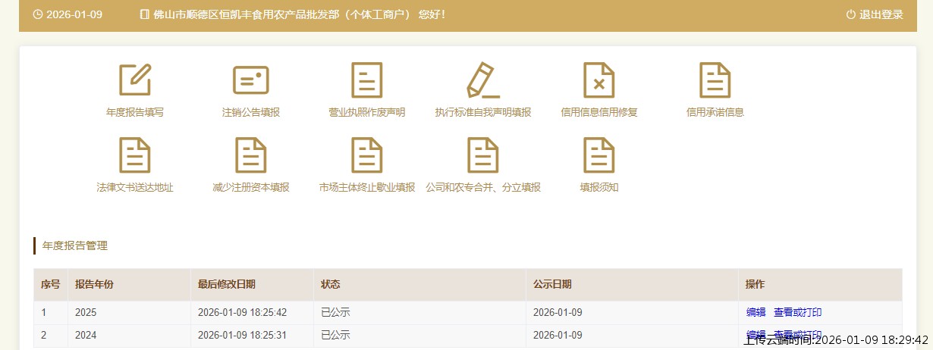Click the 年度报告填写 text label
The width and height of the screenshot is (933, 350).
[135, 112]
